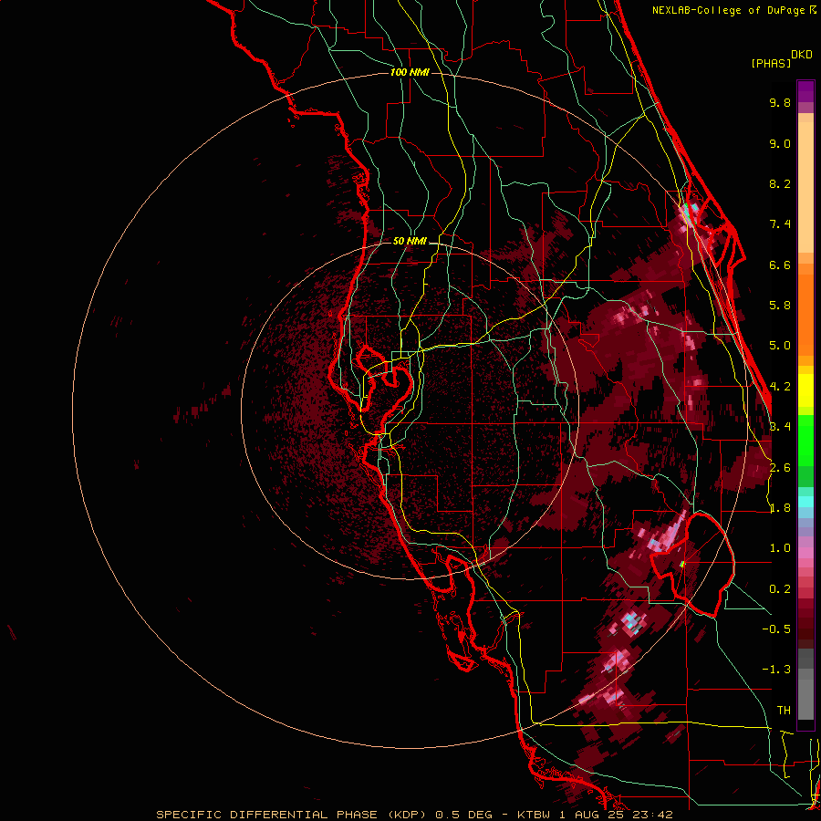Click the 1.0 scale value
Viewport: 821px width, 821px height.
[780, 548]
